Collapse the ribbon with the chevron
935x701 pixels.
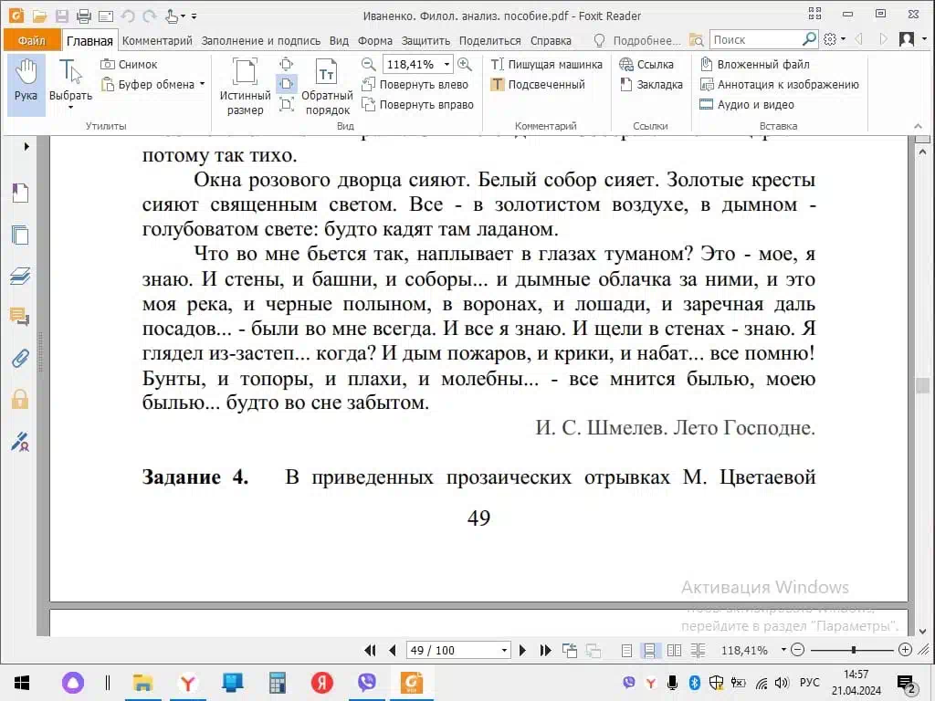click(x=918, y=126)
